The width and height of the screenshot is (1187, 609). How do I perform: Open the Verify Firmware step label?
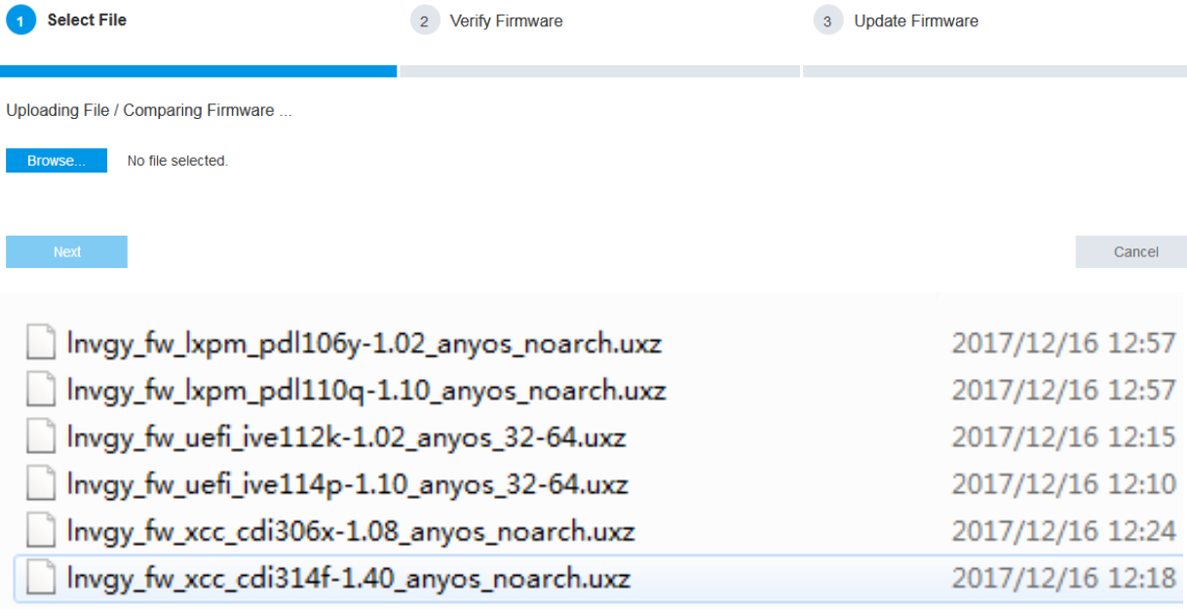tap(506, 20)
